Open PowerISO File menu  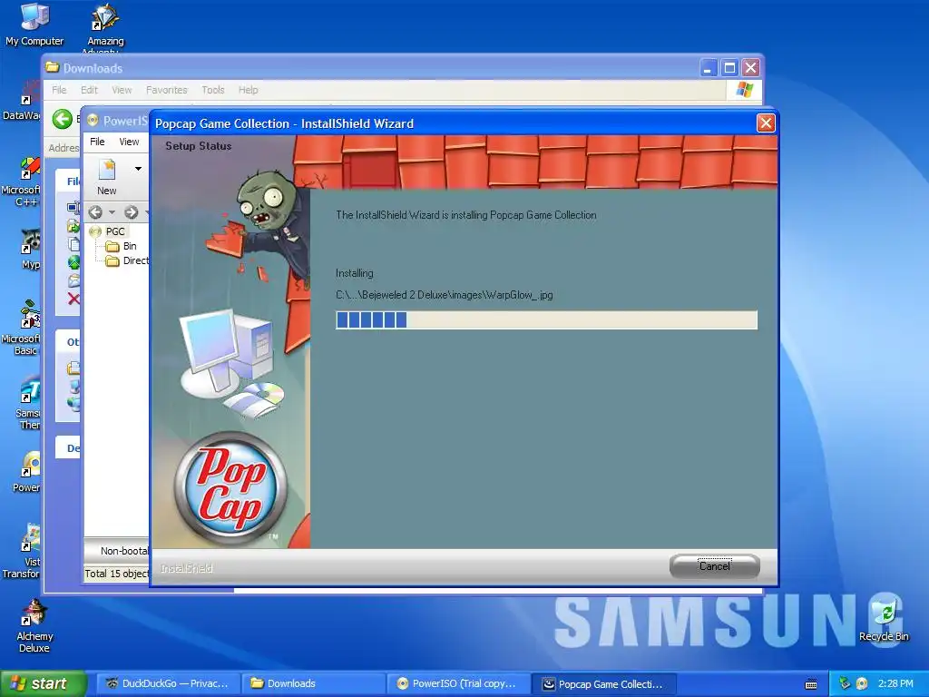click(97, 142)
